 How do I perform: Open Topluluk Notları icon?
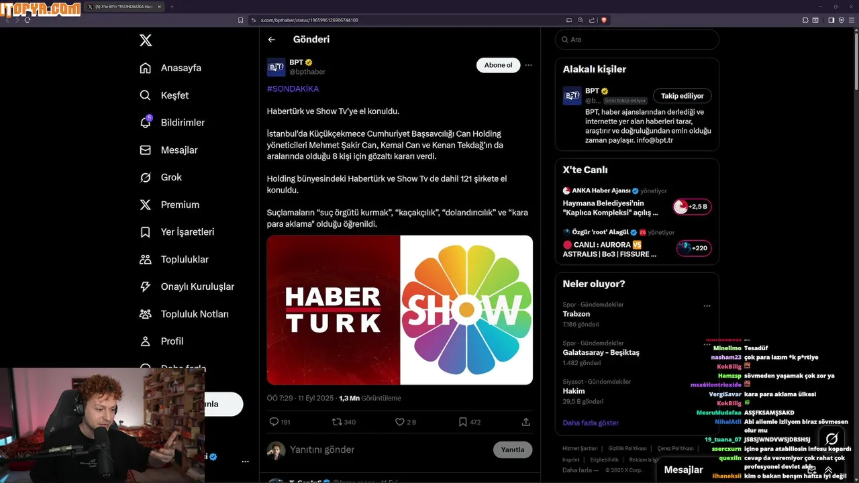tap(145, 314)
